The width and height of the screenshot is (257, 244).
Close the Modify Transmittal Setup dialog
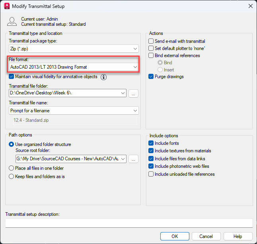pyautogui.click(x=251, y=6)
